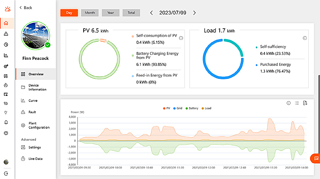Image resolution: width=320 pixels, height=179 pixels.
Task: Open the home icon in left rail
Action: coord(6,23)
